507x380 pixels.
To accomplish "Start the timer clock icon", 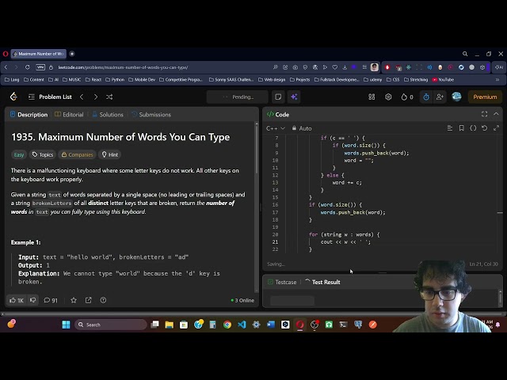I will (x=426, y=97).
